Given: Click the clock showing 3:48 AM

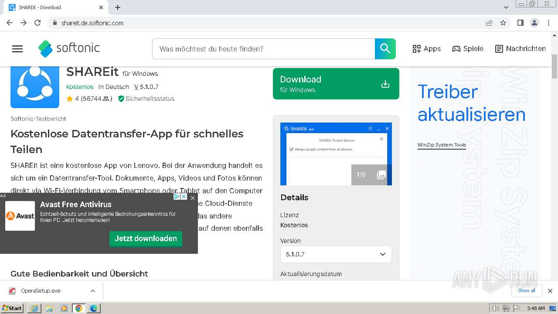Looking at the screenshot, I should (536, 308).
